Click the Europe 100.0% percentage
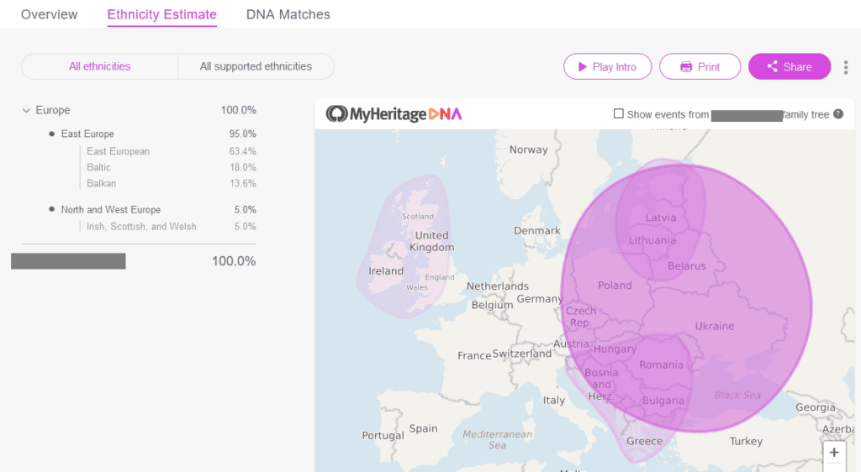The image size is (861, 472). 238,110
